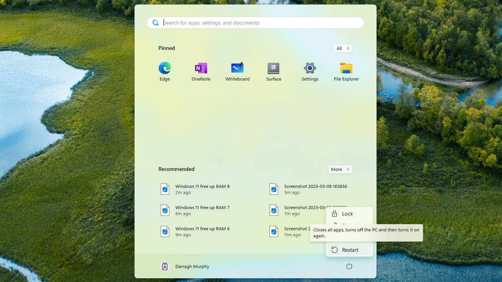Click the search magnifier icon
The width and height of the screenshot is (502, 282).
click(155, 22)
